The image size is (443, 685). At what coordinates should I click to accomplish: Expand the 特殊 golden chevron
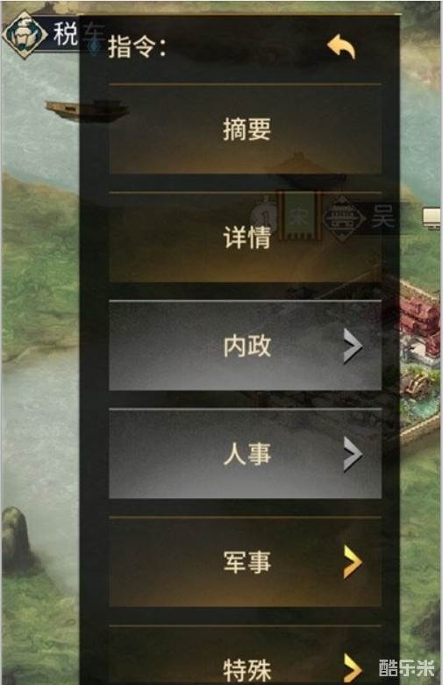(x=352, y=668)
